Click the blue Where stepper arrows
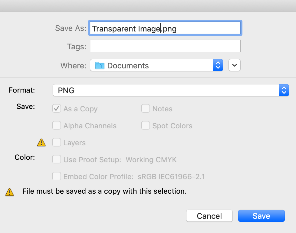This screenshot has width=296, height=233. point(218,65)
